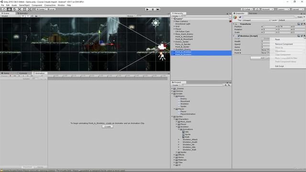
Task: Toggle the game object active checkbox in Inspector
Action: point(240,17)
